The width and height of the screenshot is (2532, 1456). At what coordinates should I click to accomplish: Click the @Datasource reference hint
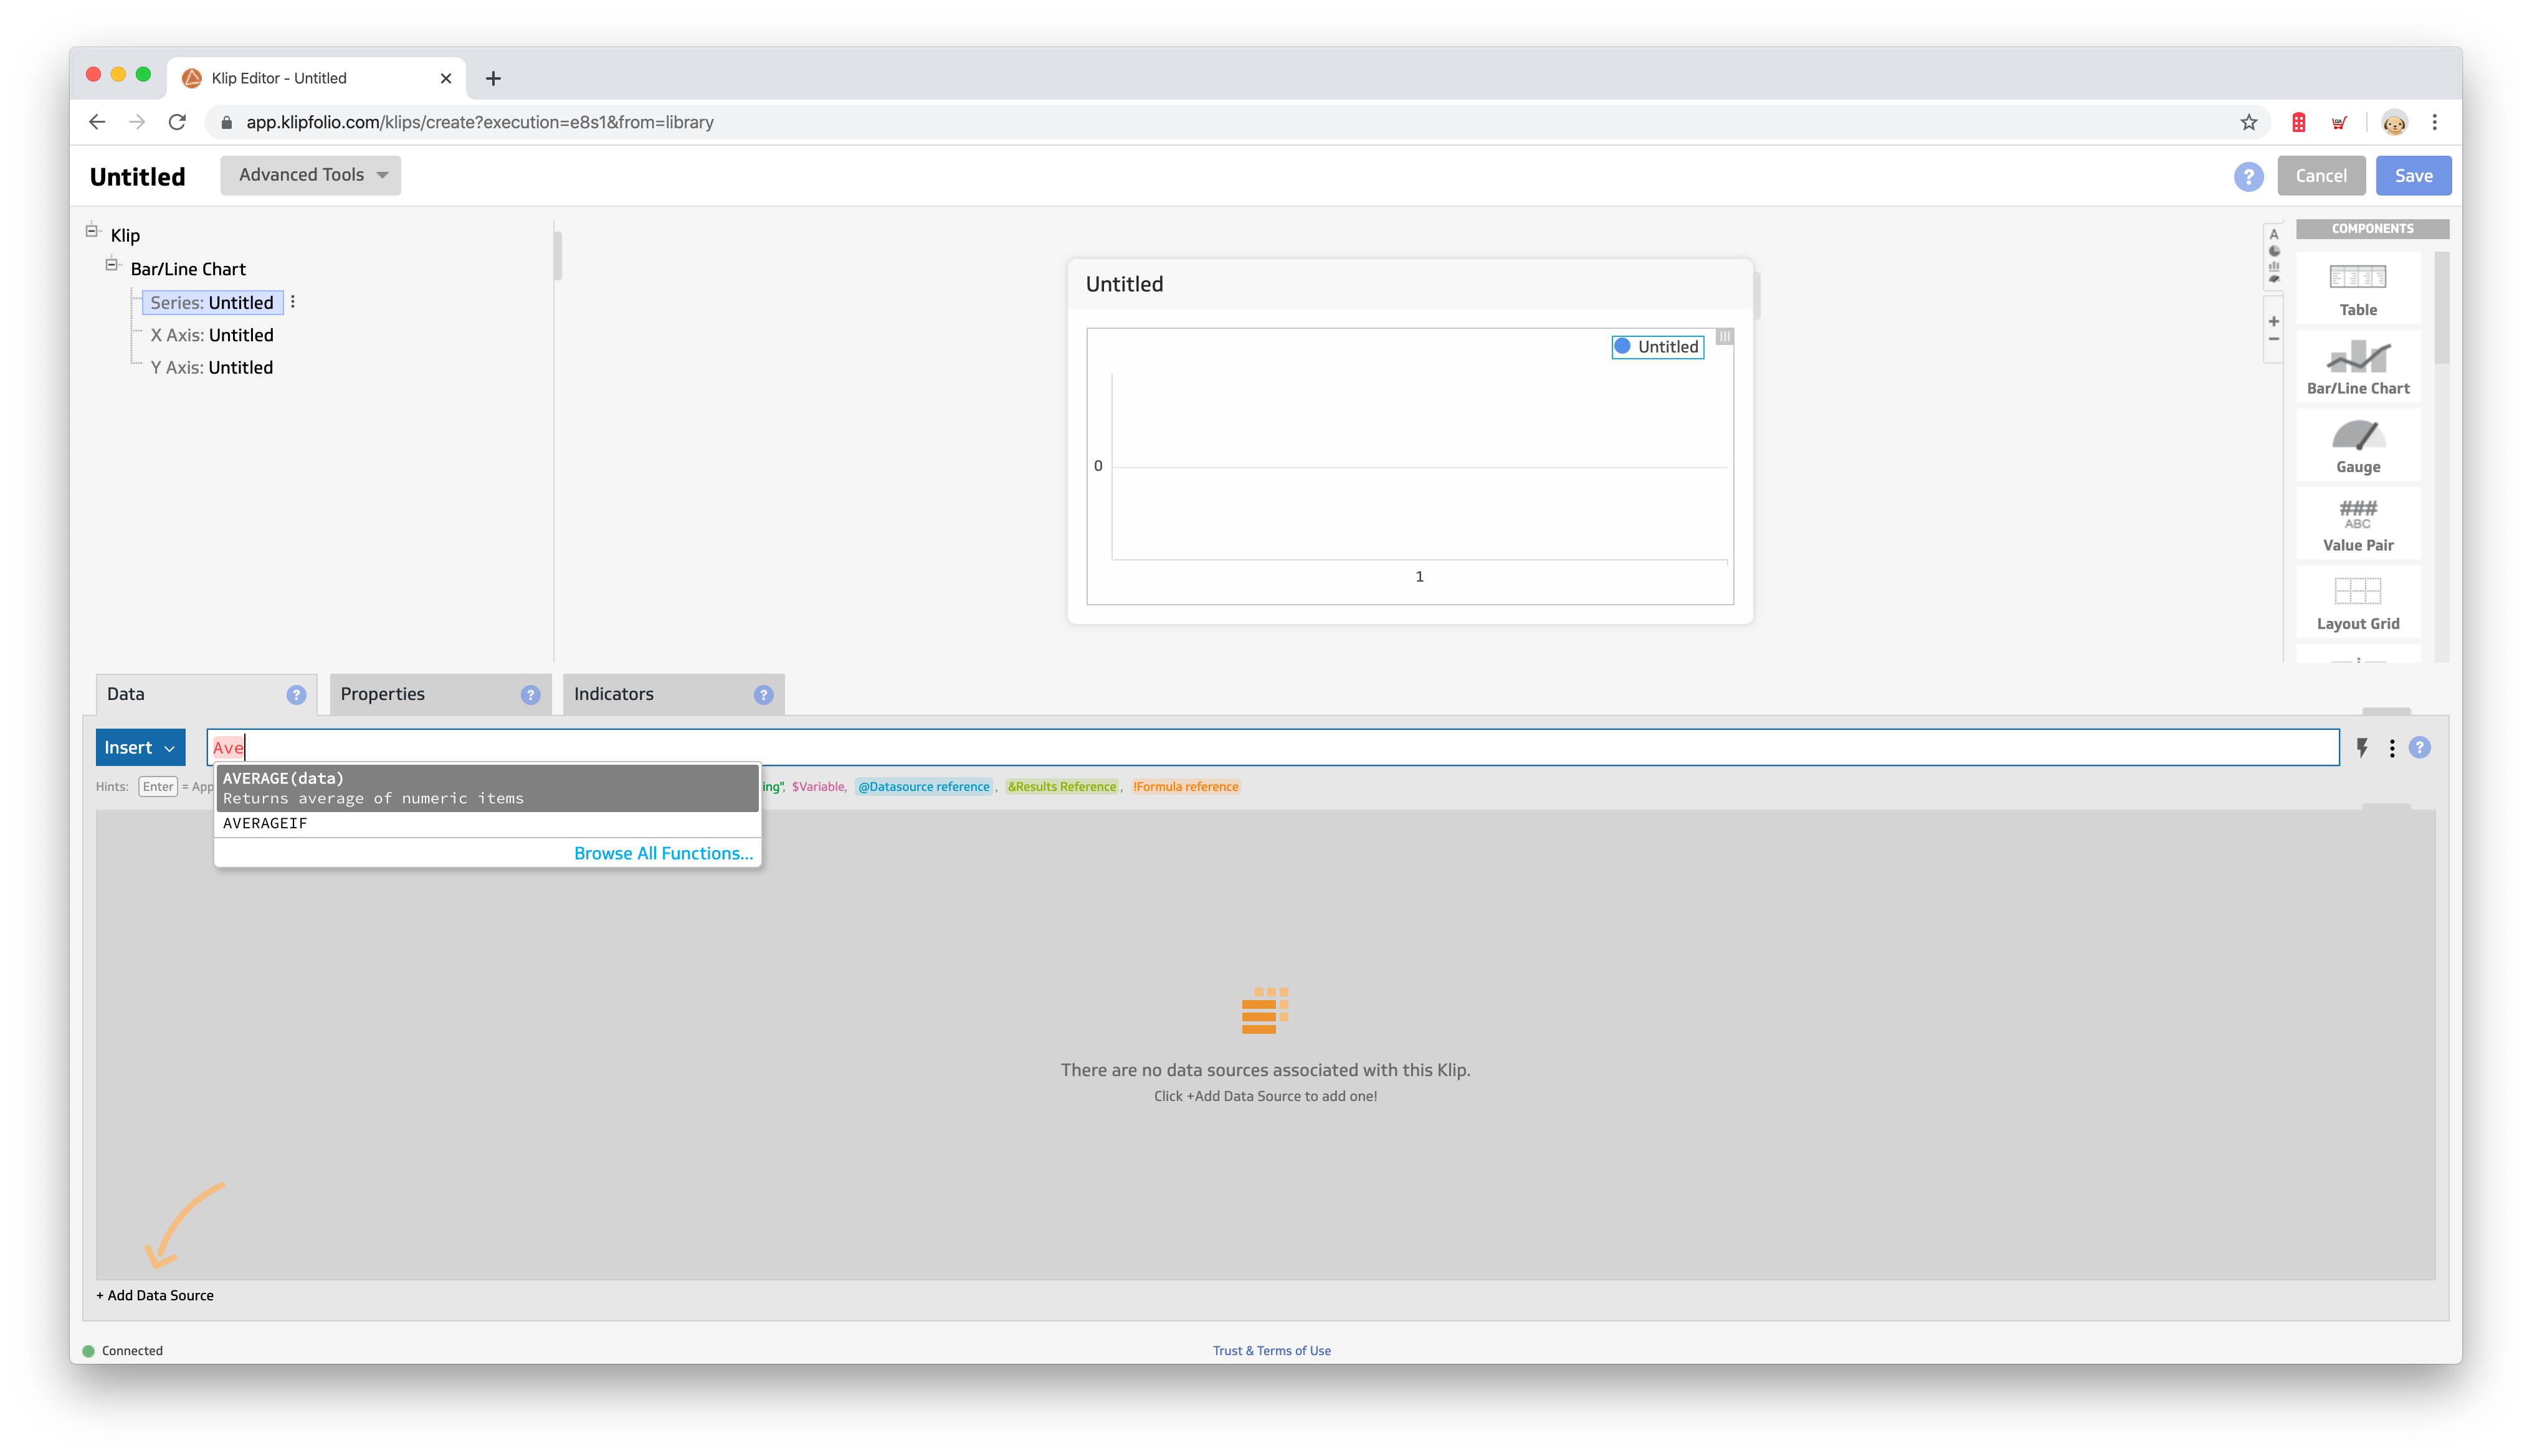click(923, 787)
